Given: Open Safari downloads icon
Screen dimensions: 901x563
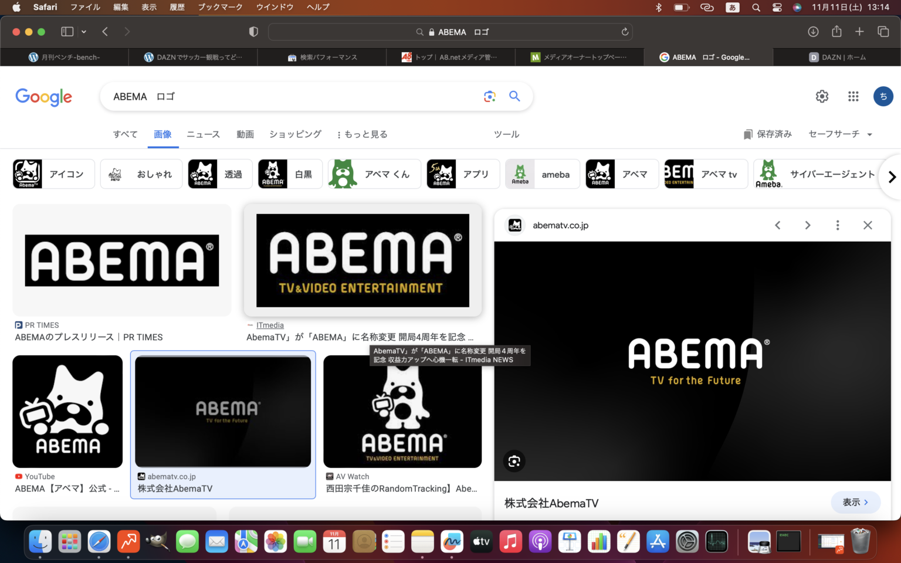Looking at the screenshot, I should coord(813,32).
